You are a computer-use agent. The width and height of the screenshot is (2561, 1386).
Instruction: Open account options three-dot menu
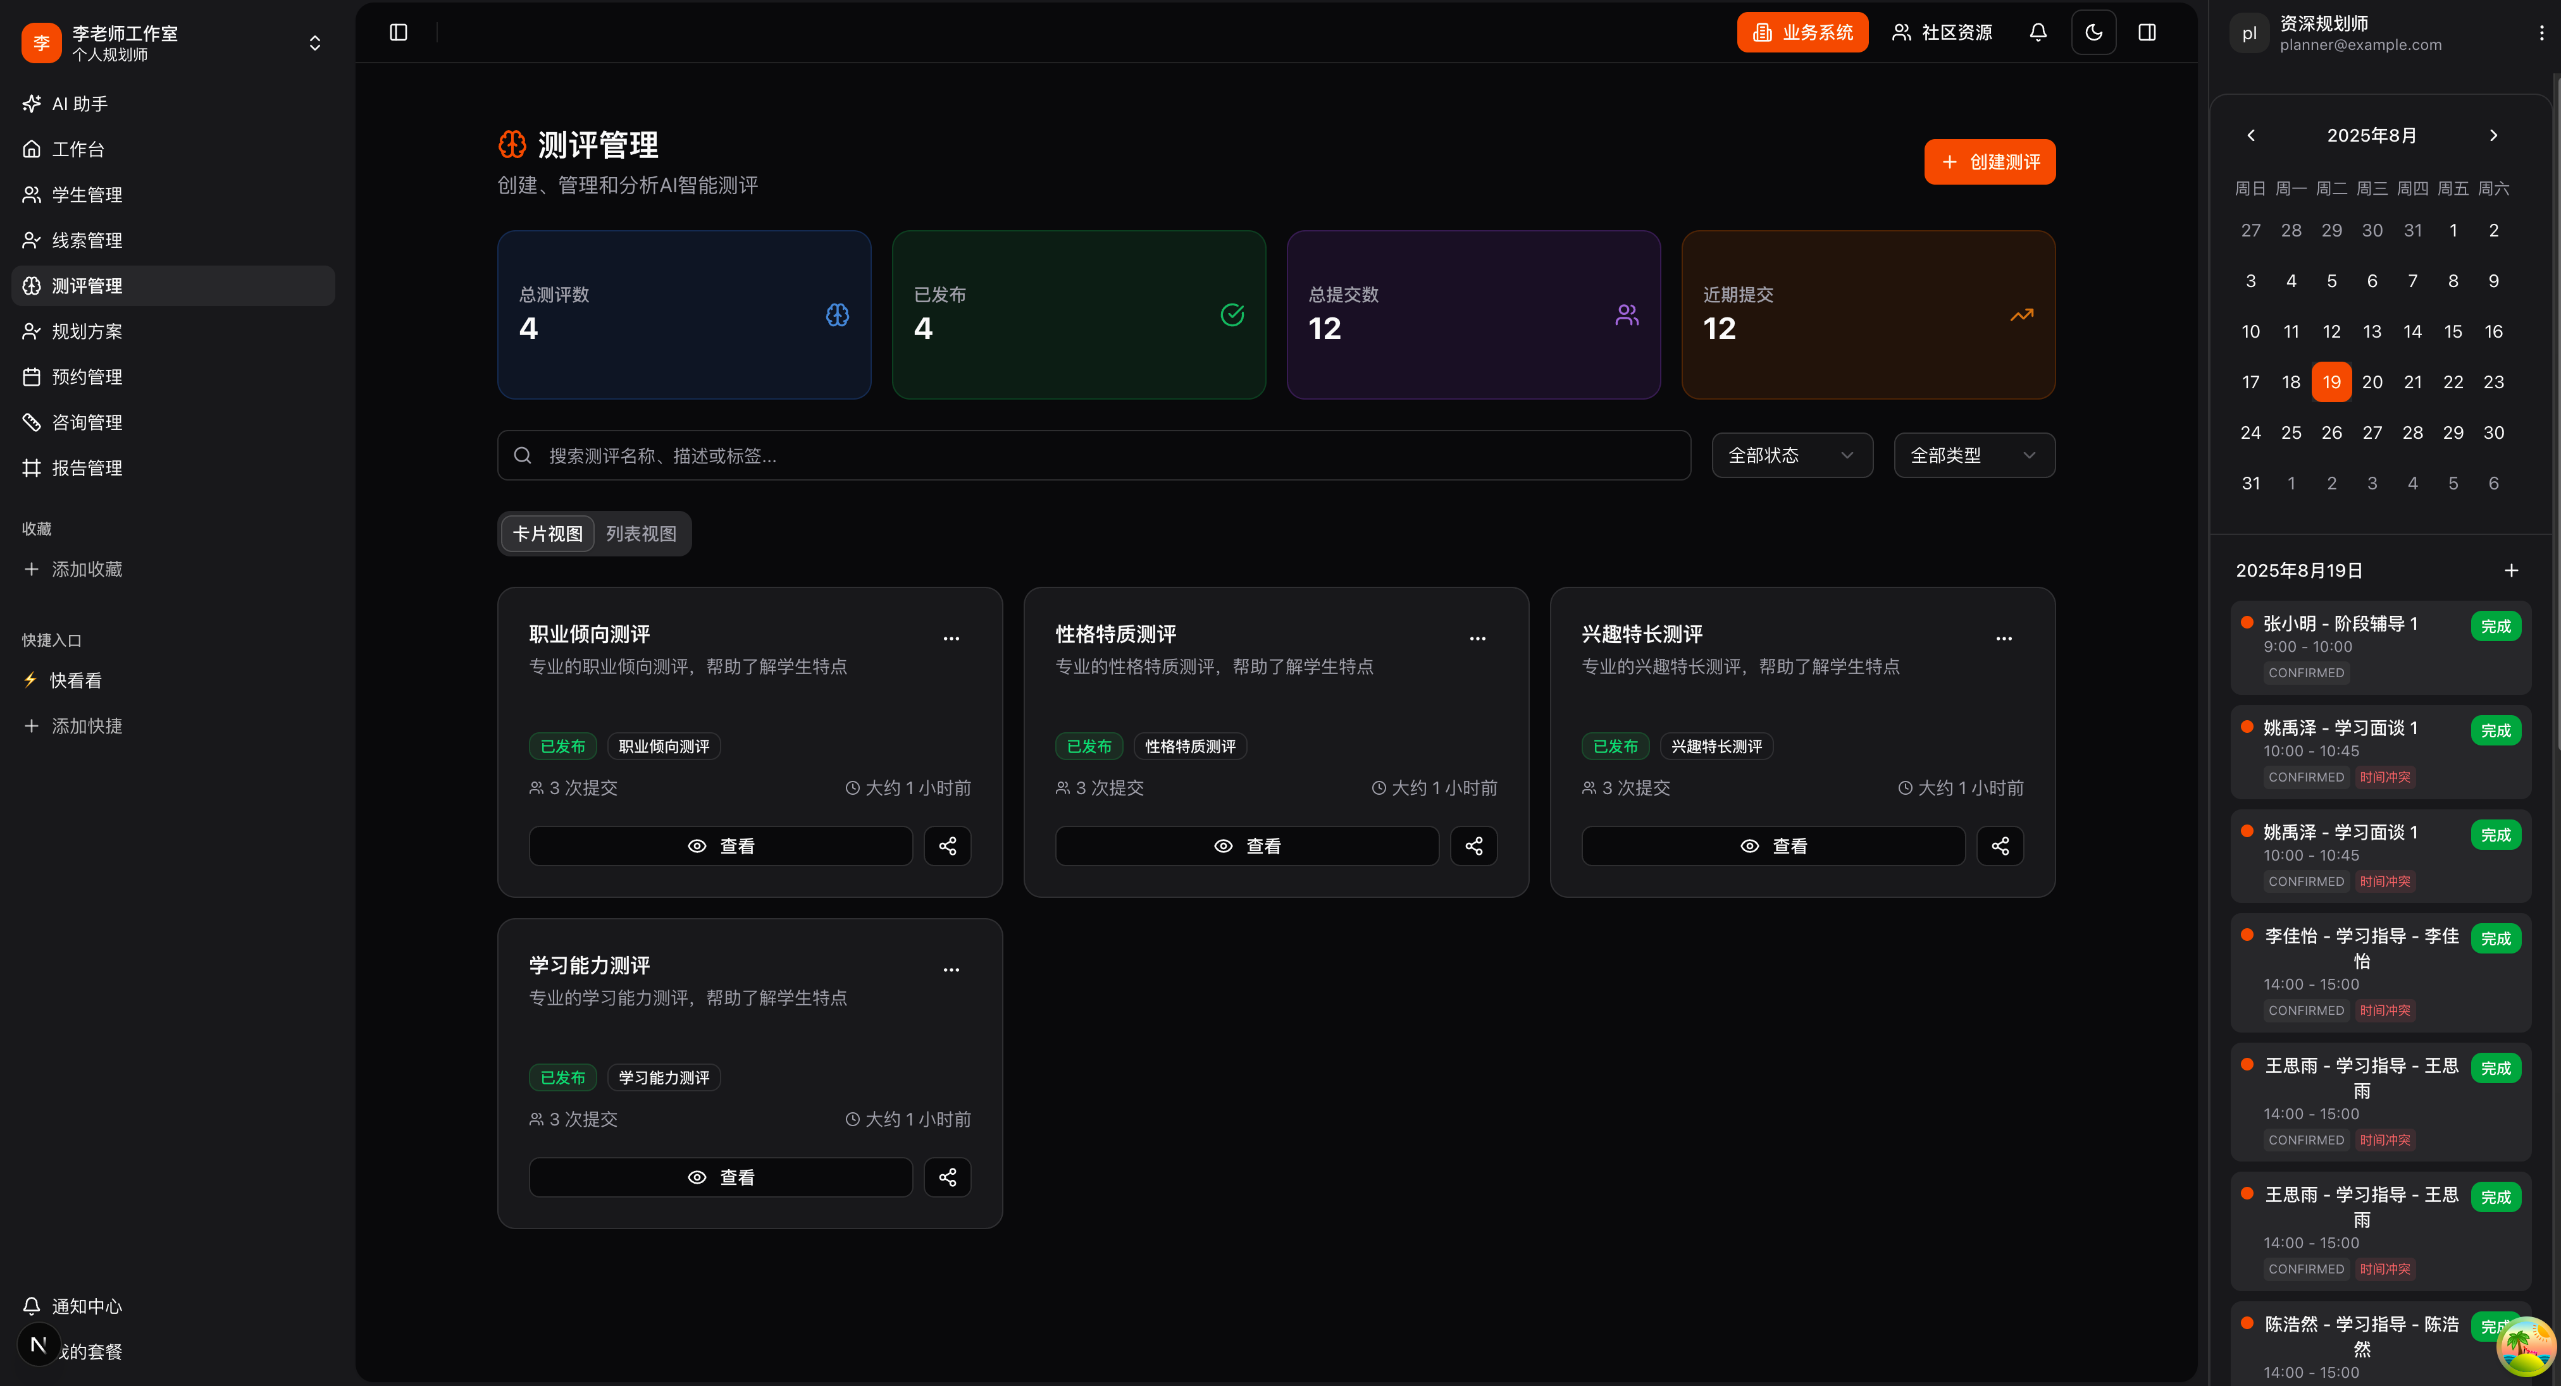coord(2541,33)
